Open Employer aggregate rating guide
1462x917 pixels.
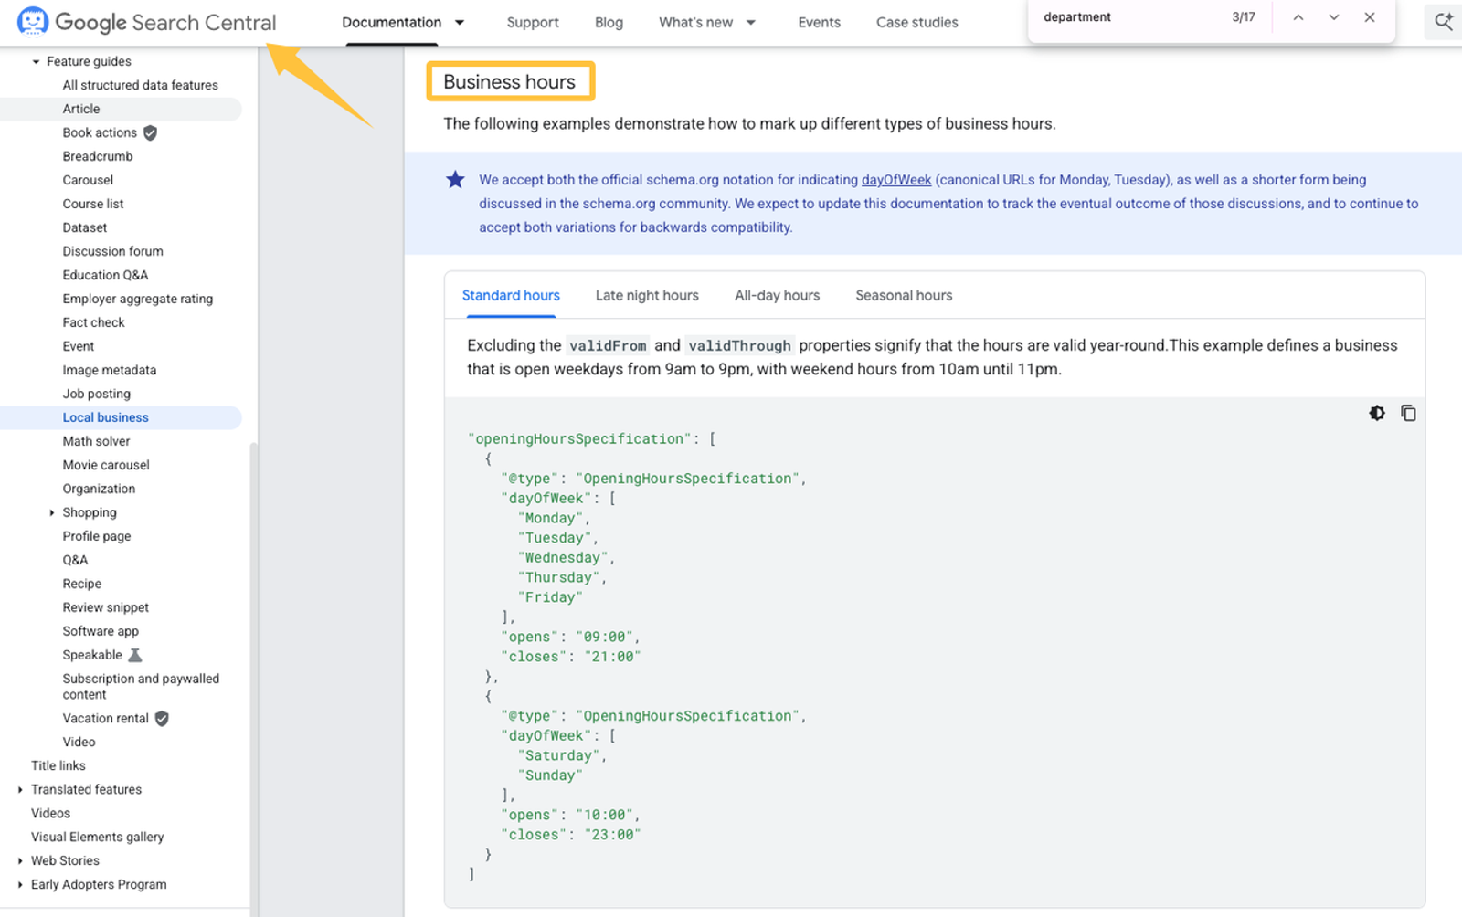137,299
